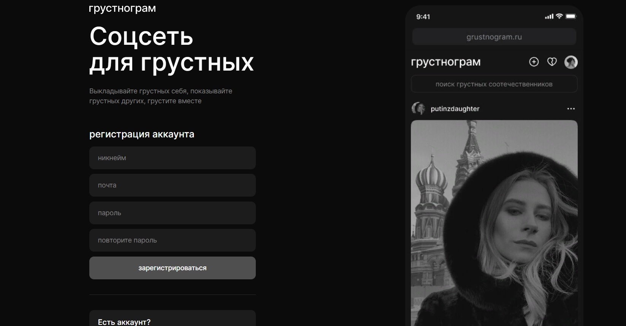626x326 pixels.
Task: Click the battery icon in phone status bar
Action: (571, 16)
